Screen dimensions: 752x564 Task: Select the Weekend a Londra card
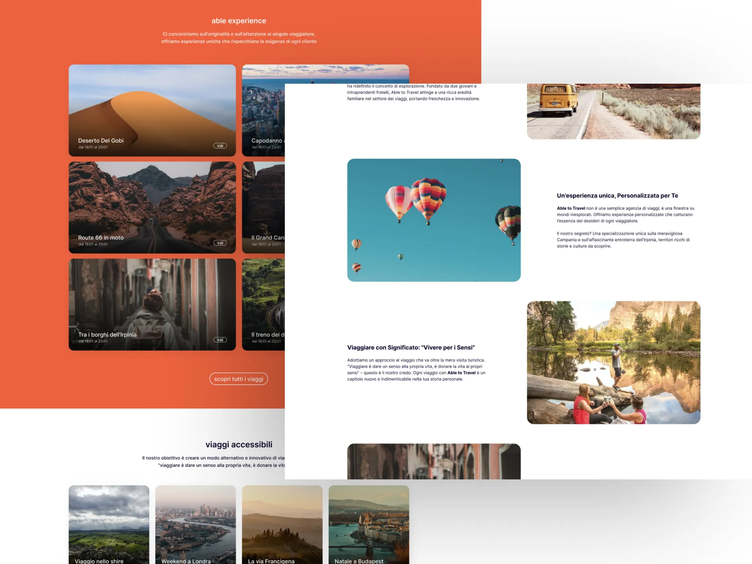click(x=195, y=525)
